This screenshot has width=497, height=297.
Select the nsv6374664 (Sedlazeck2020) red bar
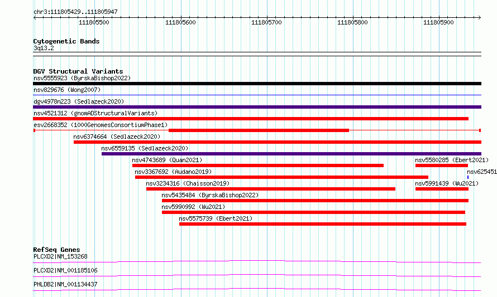click(x=278, y=142)
